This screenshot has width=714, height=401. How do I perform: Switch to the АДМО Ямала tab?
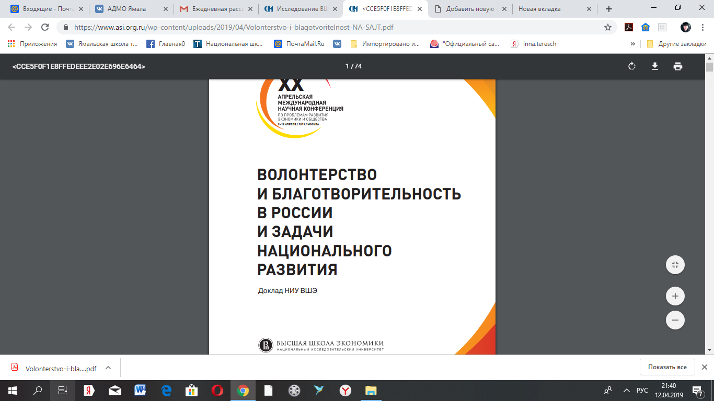(x=128, y=9)
